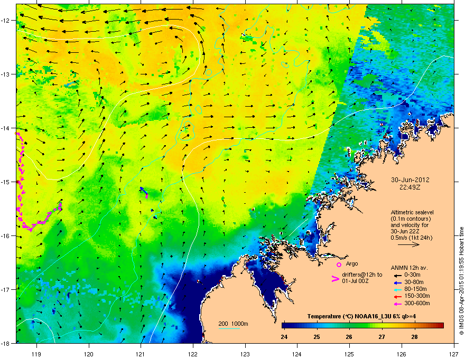Viewport: 465px width, 359px height.
Task: Click the -15 latitude axis label
Action: pyautogui.click(x=6, y=182)
